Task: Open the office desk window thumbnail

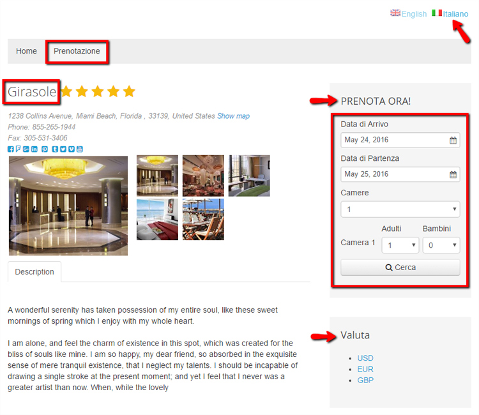Action: click(249, 176)
